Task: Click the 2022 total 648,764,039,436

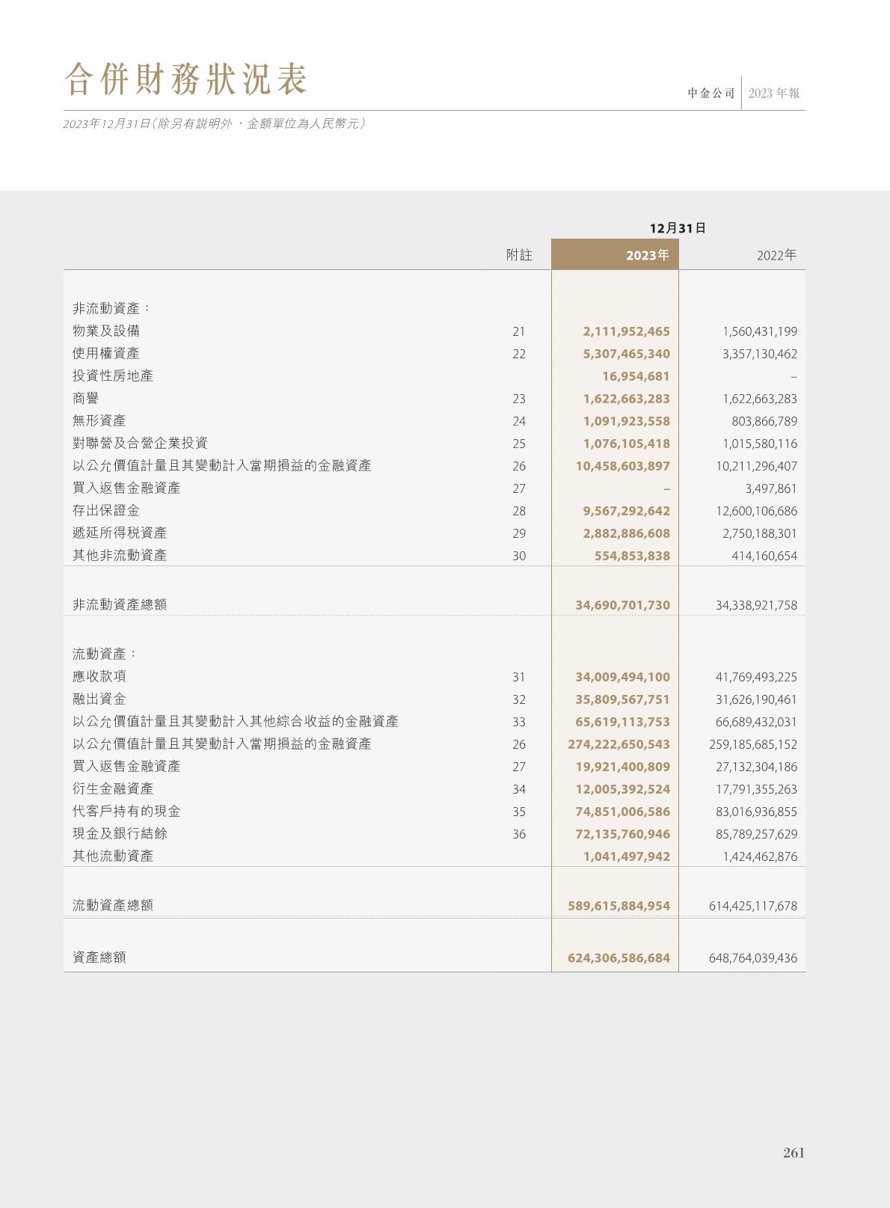Action: 752,957
